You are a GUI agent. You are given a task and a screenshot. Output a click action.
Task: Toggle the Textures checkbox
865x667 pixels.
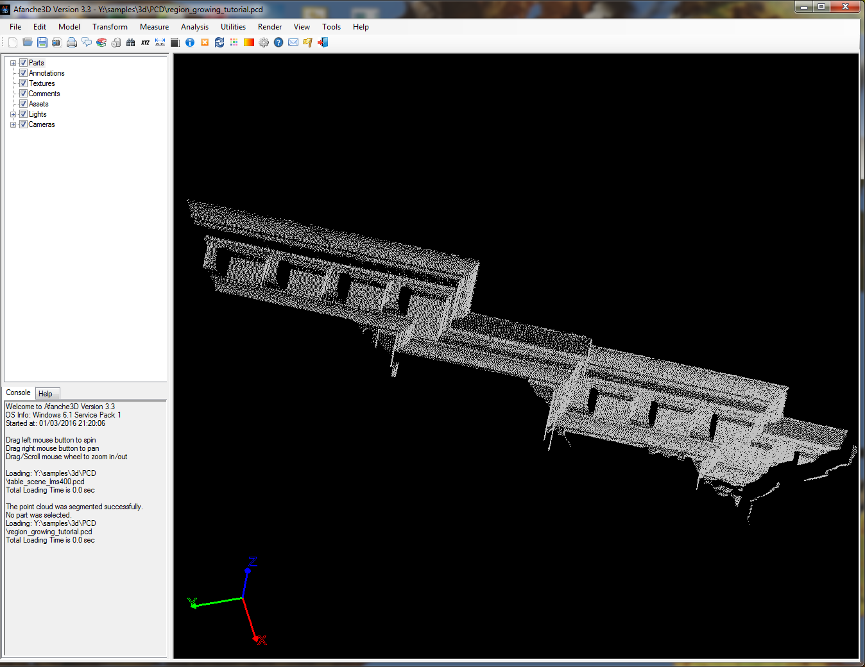click(23, 83)
